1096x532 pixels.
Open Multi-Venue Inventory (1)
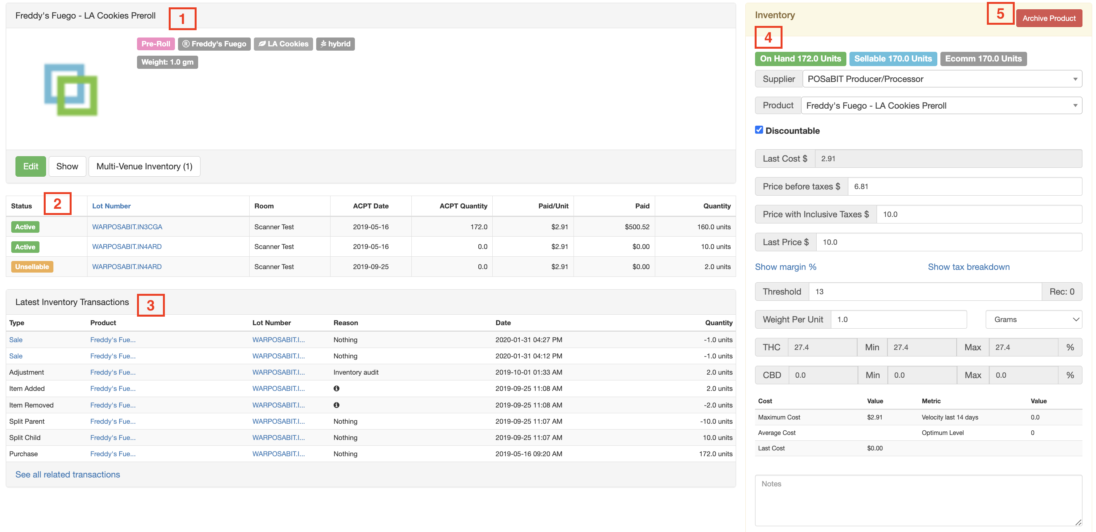click(x=144, y=166)
